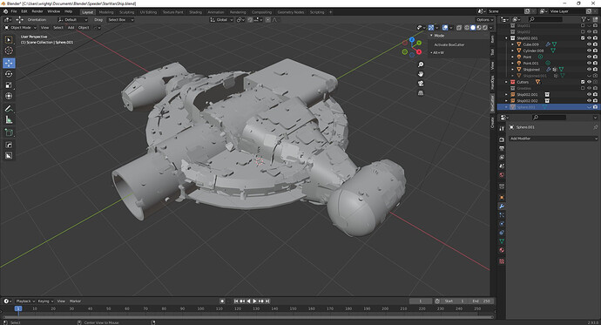601x325 pixels.
Task: Click Activate BoxCutter button
Action: coord(449,44)
